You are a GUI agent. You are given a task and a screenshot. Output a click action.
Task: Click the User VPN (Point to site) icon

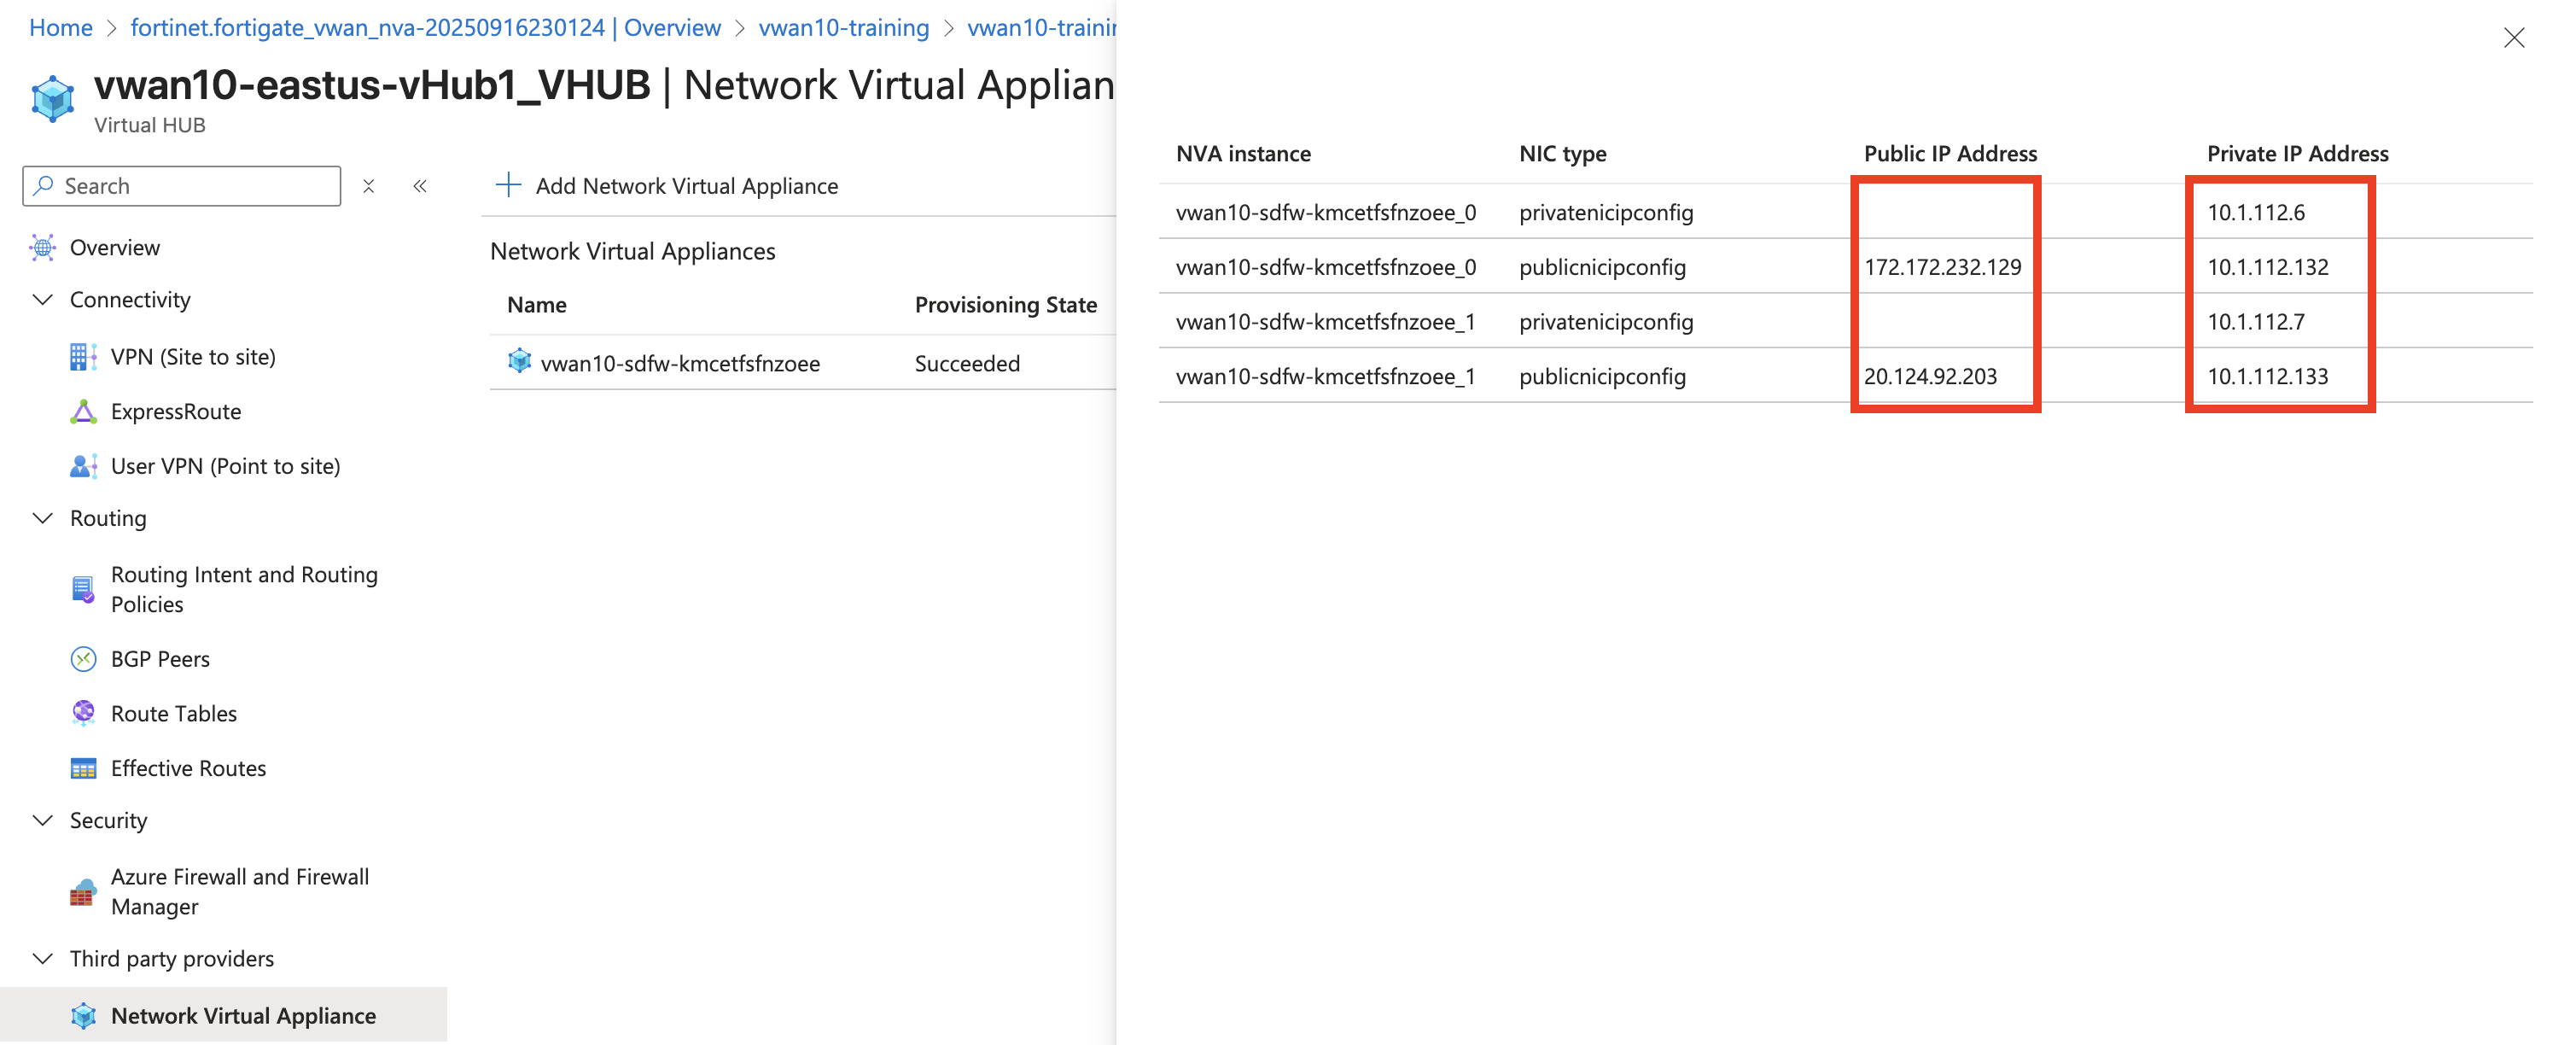point(84,466)
